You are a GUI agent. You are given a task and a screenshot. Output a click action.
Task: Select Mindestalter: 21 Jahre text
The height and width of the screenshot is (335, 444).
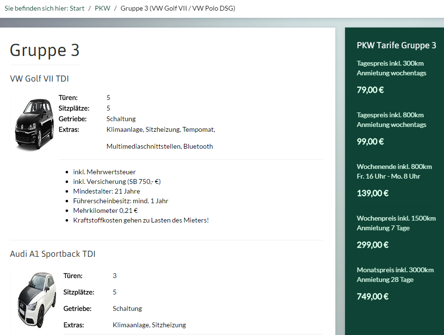pyautogui.click(x=107, y=191)
